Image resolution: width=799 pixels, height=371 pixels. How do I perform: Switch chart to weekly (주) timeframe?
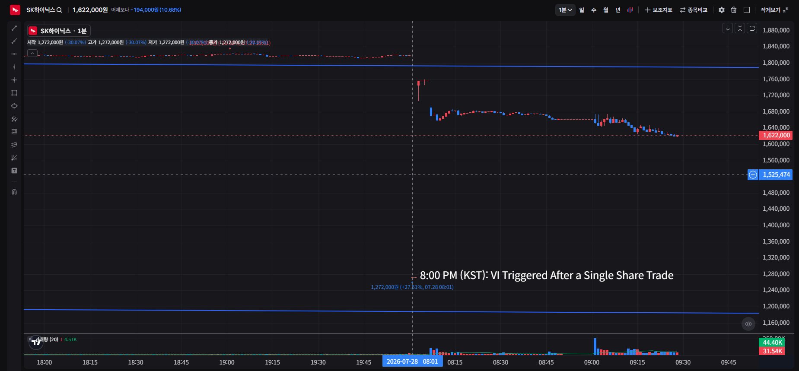tap(594, 10)
